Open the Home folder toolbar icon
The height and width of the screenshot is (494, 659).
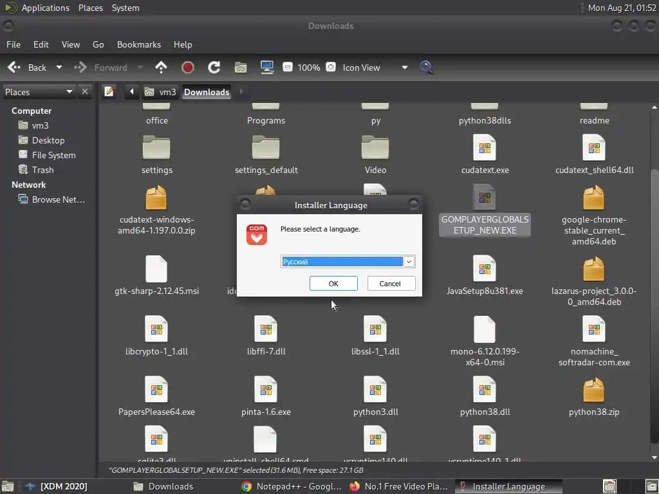click(241, 68)
